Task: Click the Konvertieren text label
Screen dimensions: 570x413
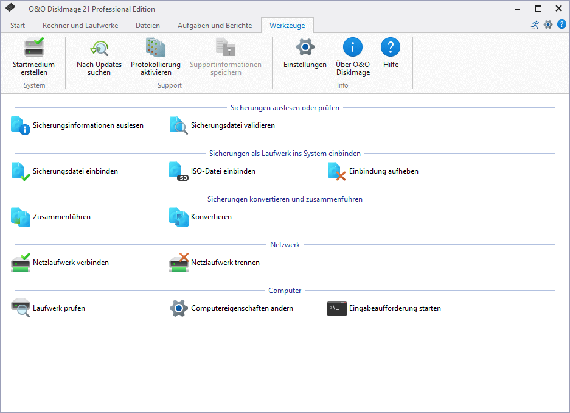Action: coord(211,217)
